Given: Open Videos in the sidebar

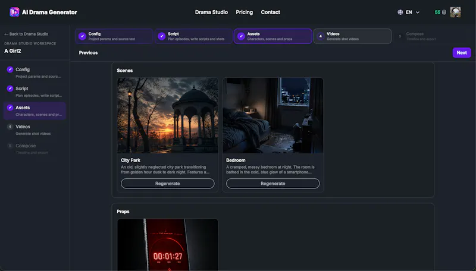Looking at the screenshot, I should click(x=35, y=130).
